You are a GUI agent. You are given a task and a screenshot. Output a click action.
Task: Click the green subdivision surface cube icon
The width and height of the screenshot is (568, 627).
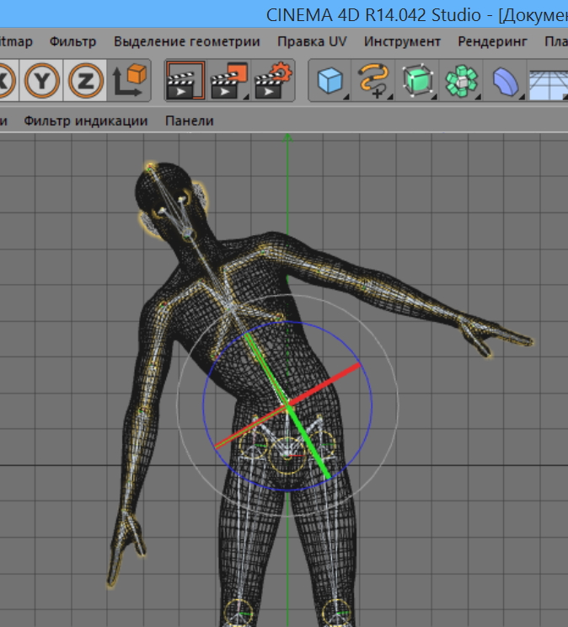[416, 81]
